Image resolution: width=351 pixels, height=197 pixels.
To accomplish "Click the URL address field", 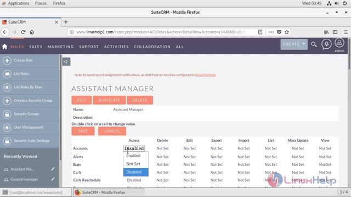I will coord(161,32).
